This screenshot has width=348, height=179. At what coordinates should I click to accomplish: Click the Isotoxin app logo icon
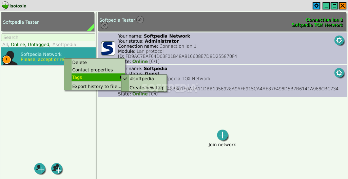(x=5, y=5)
